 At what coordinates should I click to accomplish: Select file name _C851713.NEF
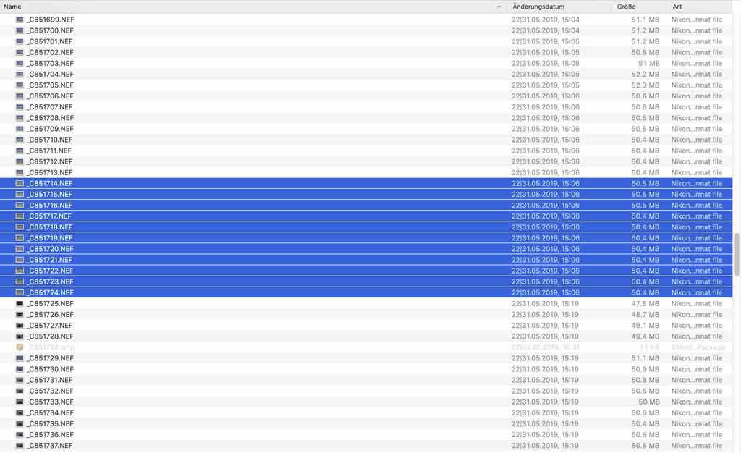pos(50,172)
